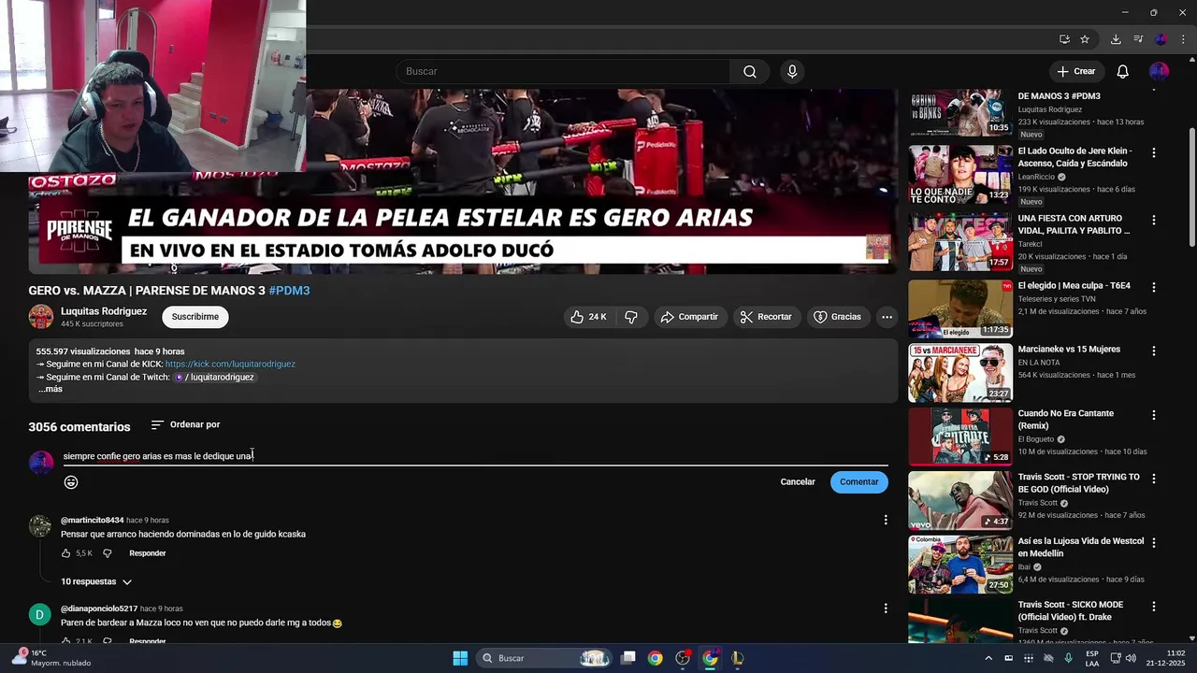Like martincito8434's comment
1197x673 pixels.
pyautogui.click(x=66, y=553)
